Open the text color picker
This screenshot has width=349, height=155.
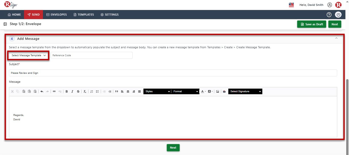203,91
